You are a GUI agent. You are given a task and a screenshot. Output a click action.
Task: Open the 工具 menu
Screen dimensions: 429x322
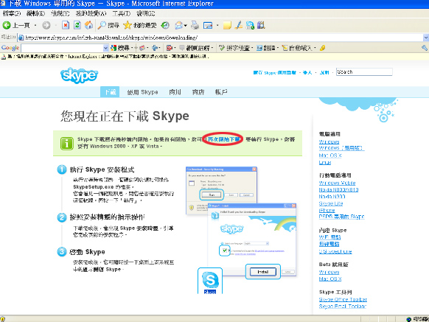tap(122, 13)
